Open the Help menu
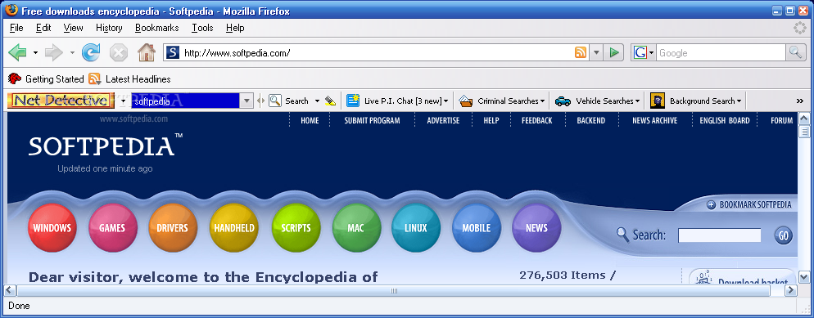This screenshot has height=318, width=814. coord(235,28)
